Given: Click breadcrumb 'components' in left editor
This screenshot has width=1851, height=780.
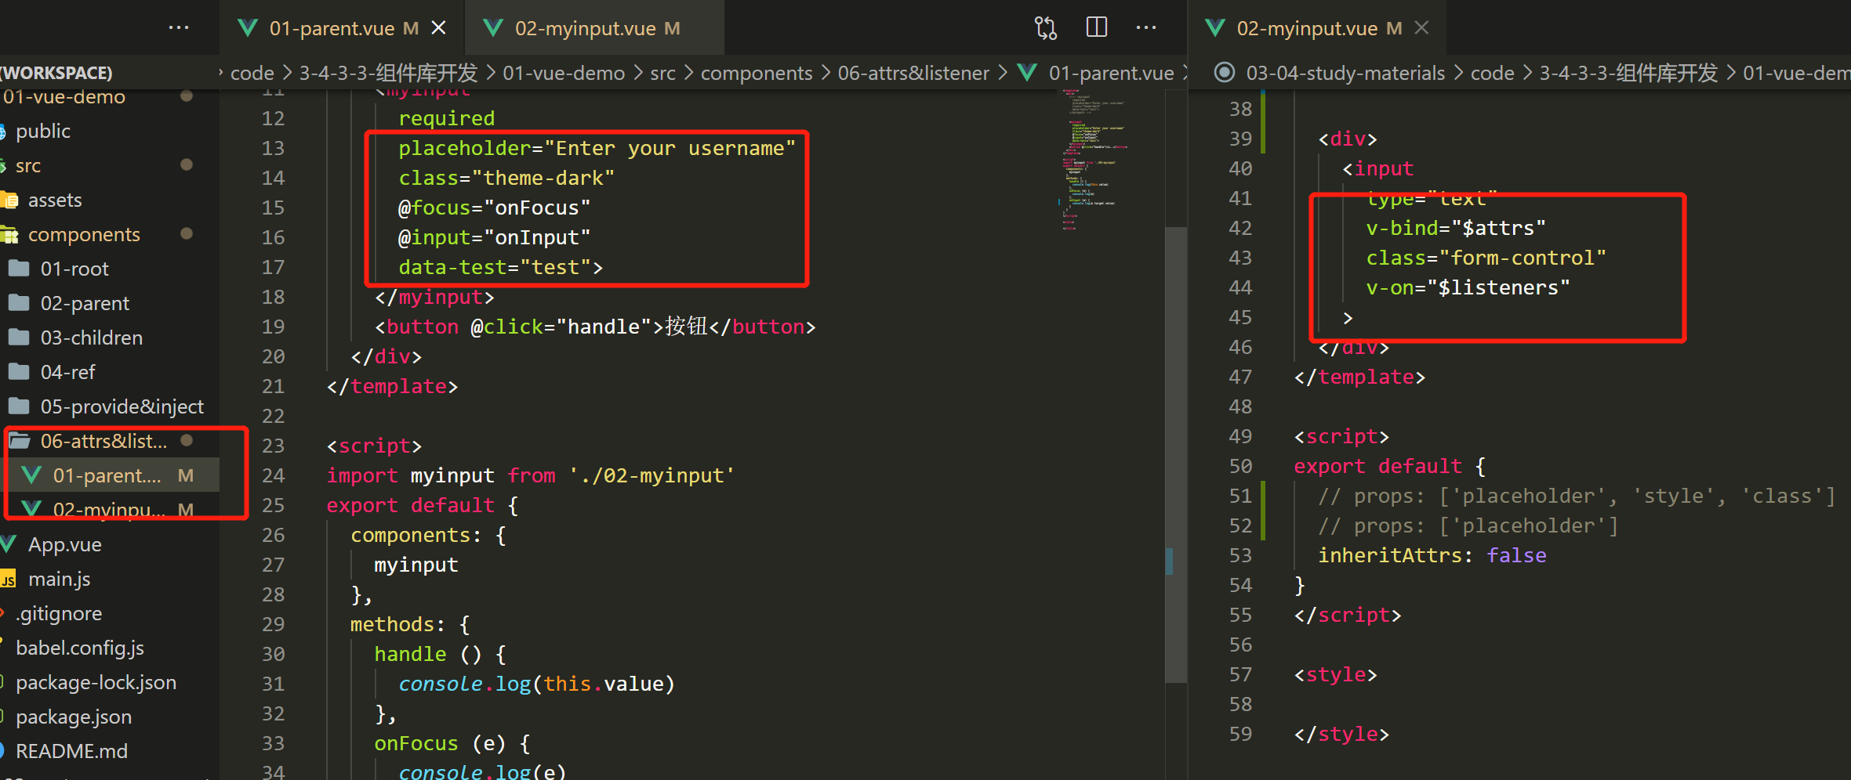Looking at the screenshot, I should [x=757, y=73].
